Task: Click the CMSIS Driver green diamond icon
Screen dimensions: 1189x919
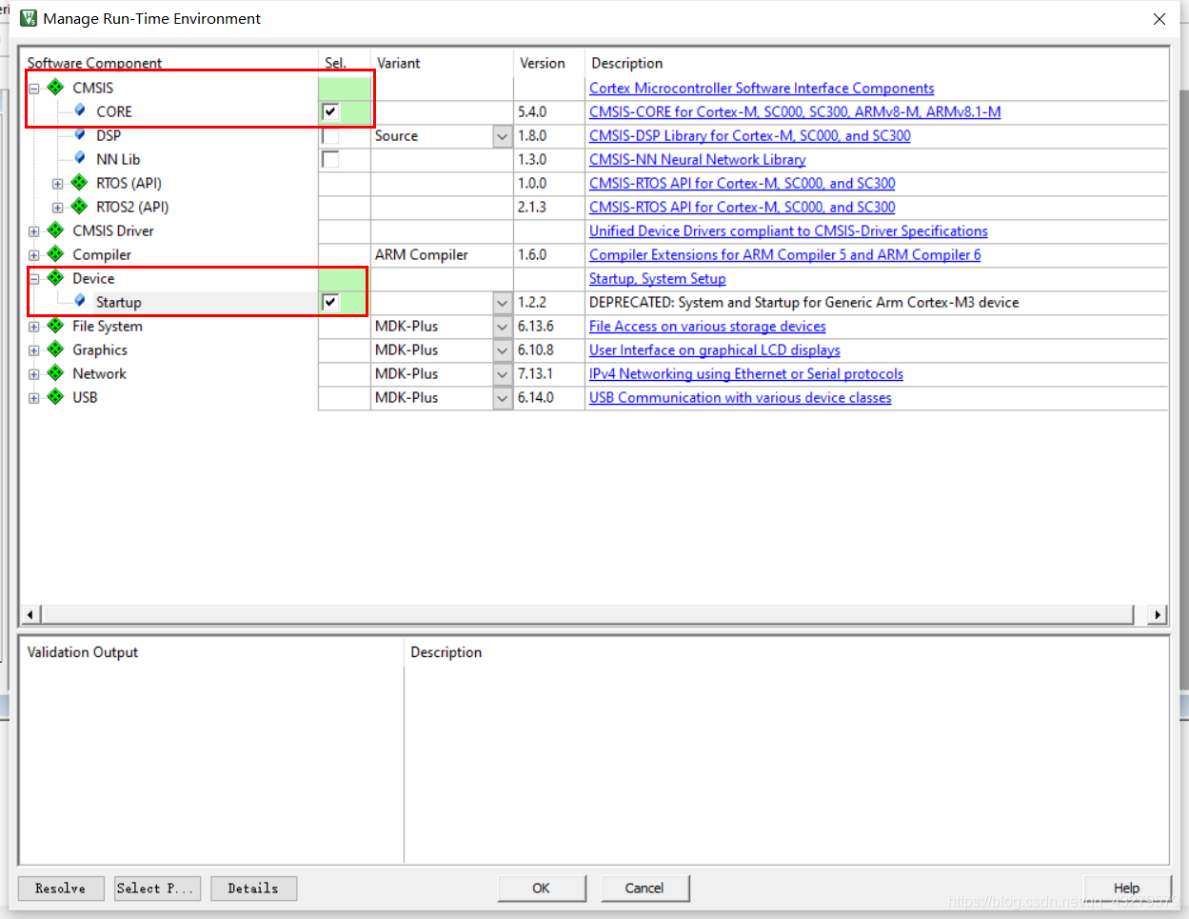Action: [56, 230]
